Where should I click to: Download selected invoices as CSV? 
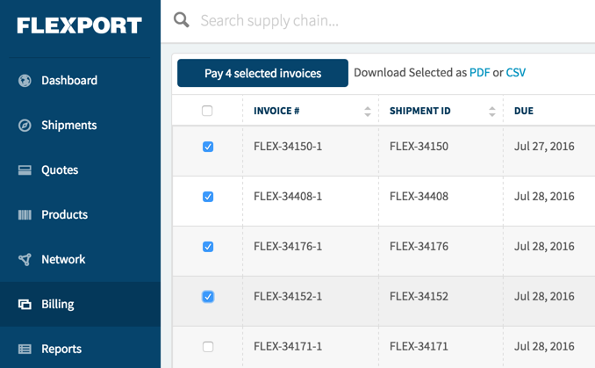click(x=516, y=73)
